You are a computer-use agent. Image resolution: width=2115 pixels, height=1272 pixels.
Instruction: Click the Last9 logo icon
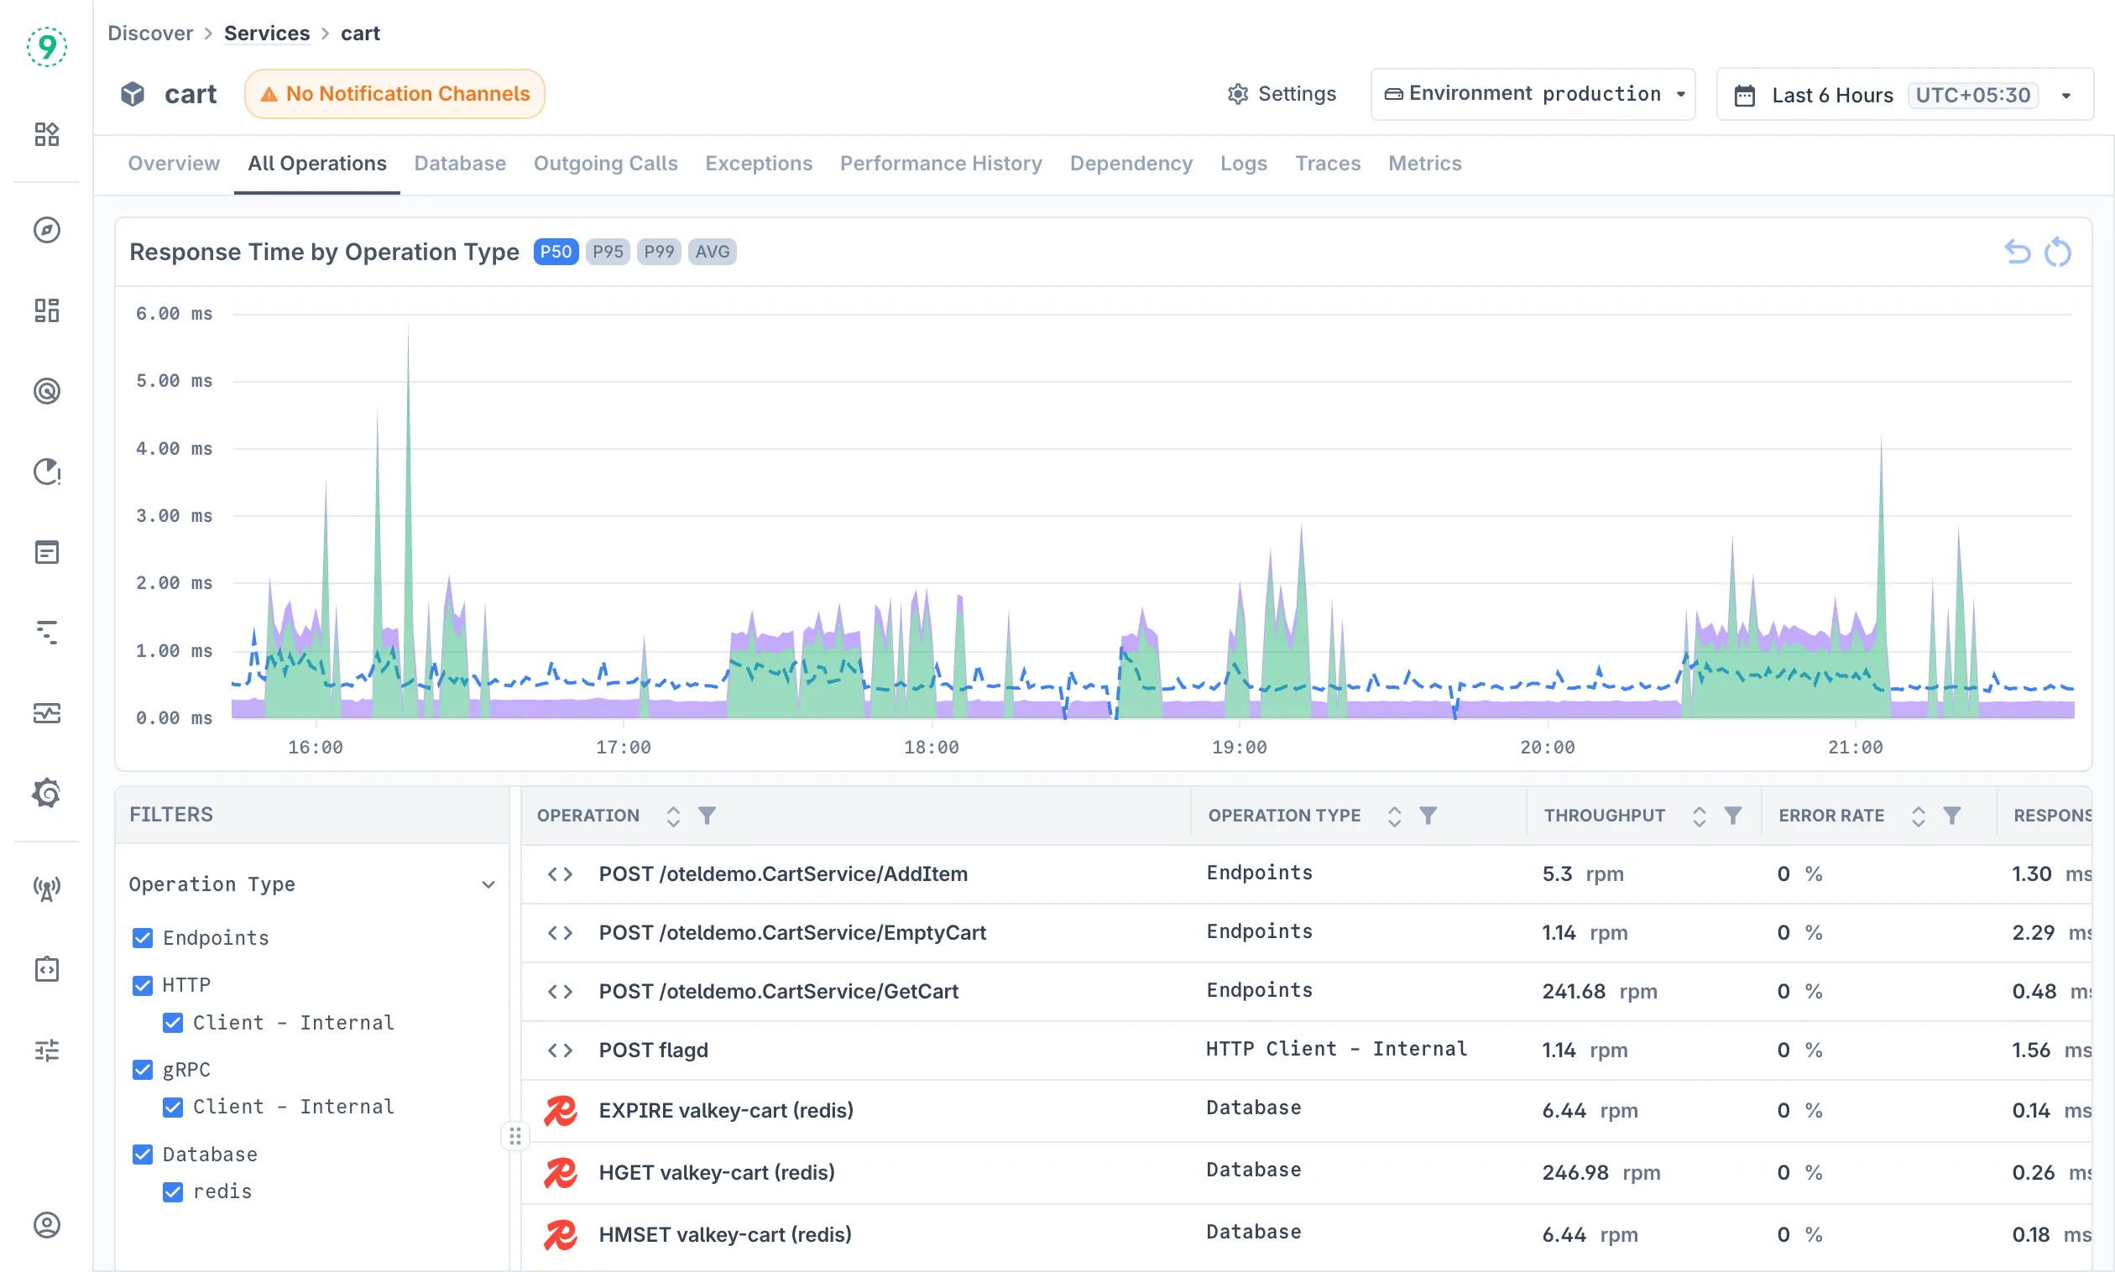tap(46, 46)
